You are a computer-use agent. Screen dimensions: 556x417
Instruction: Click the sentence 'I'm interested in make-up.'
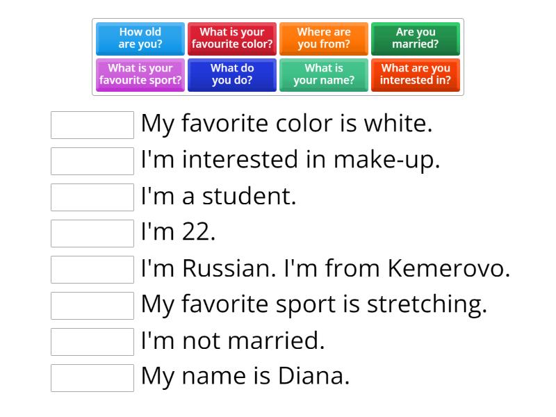point(291,160)
